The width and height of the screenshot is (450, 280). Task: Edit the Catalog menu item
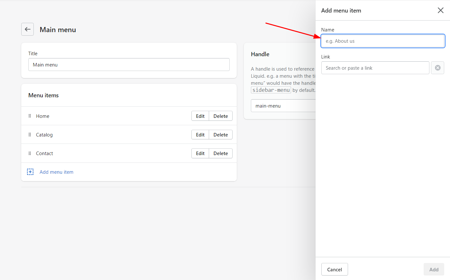click(200, 135)
